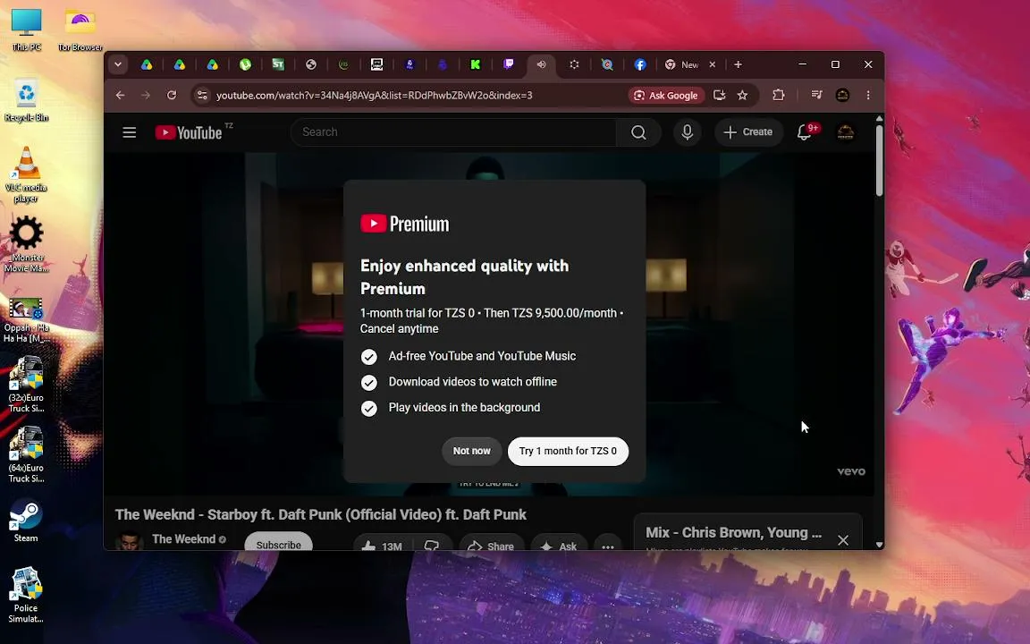Image resolution: width=1030 pixels, height=644 pixels.
Task: Open the Recycle Bin desktop icon
Action: pyautogui.click(x=26, y=100)
